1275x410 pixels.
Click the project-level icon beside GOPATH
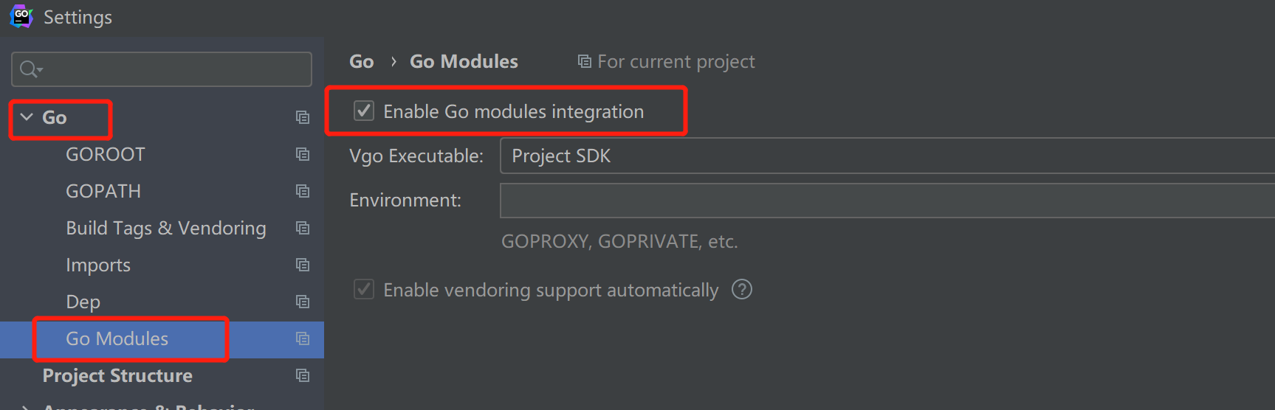303,191
